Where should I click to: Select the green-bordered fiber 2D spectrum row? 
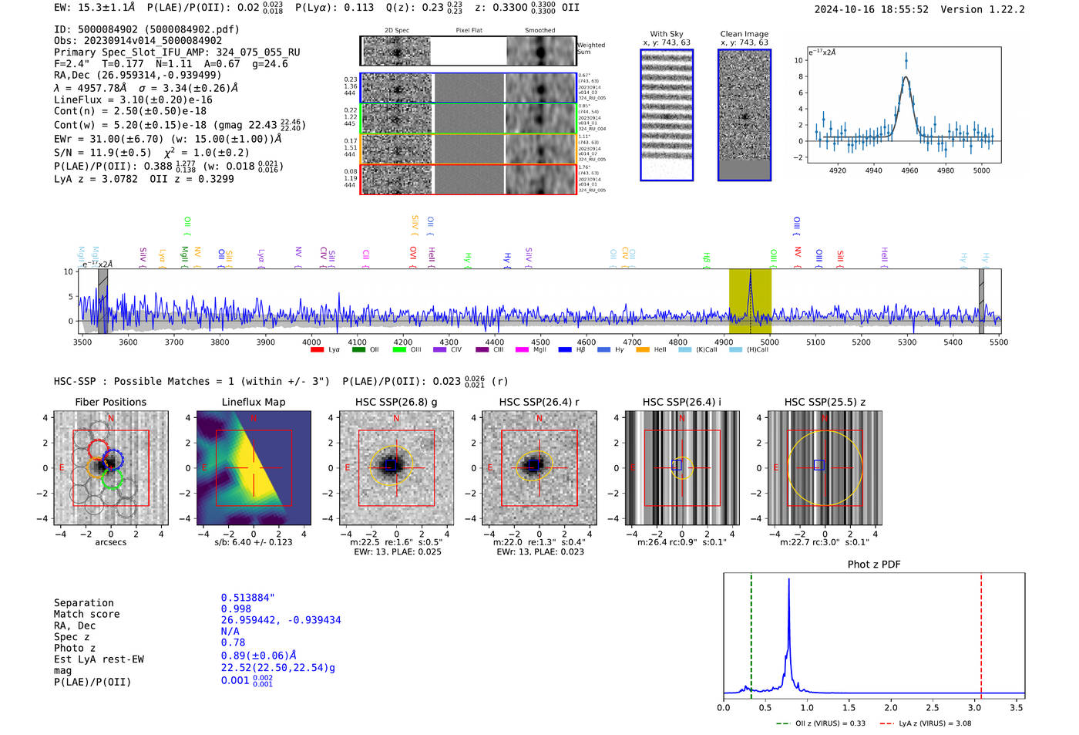(468, 119)
